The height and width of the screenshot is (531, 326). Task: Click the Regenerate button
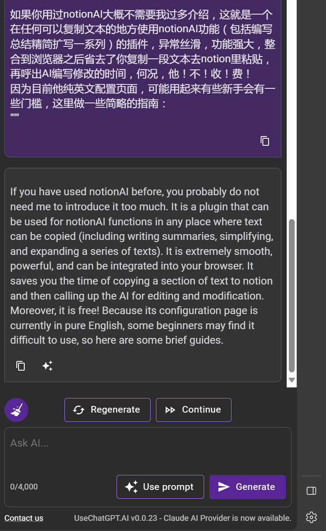(107, 410)
